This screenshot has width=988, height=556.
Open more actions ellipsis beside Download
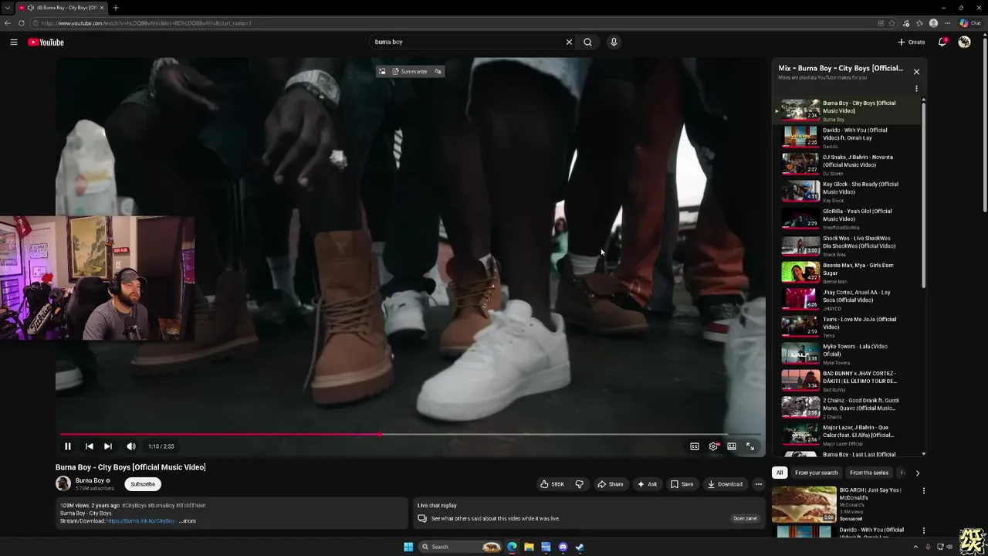click(x=759, y=484)
